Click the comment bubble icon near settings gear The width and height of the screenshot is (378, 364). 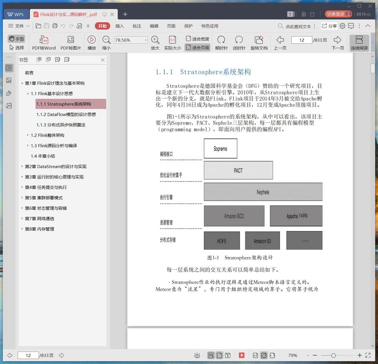click(x=351, y=26)
